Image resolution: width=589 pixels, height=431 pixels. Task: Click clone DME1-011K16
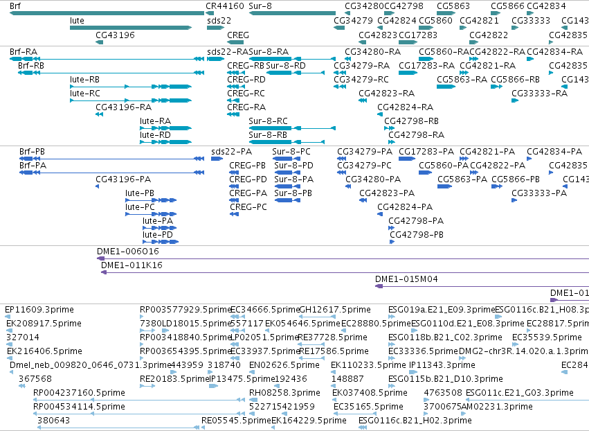click(345, 272)
